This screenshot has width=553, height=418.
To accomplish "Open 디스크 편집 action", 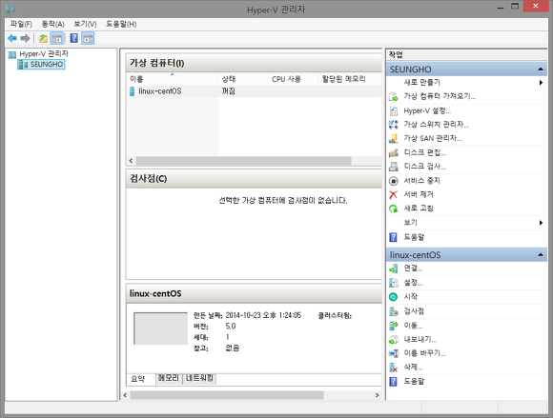I will pyautogui.click(x=424, y=152).
